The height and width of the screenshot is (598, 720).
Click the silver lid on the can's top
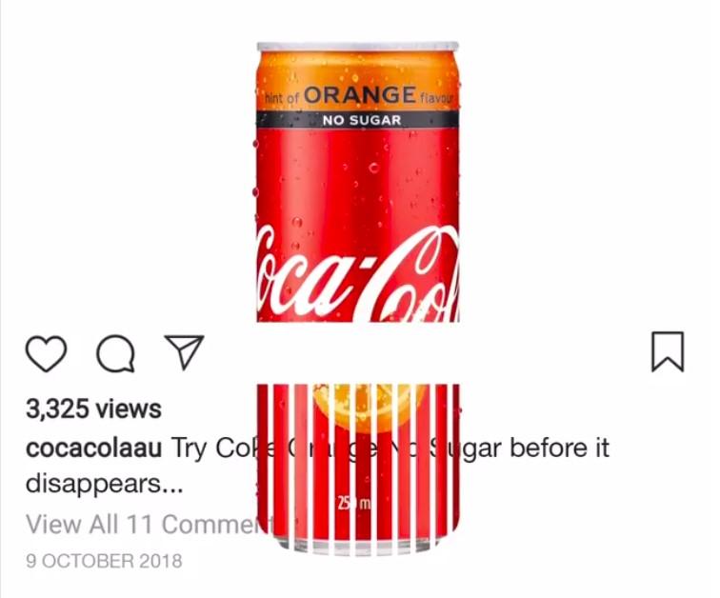[x=358, y=46]
